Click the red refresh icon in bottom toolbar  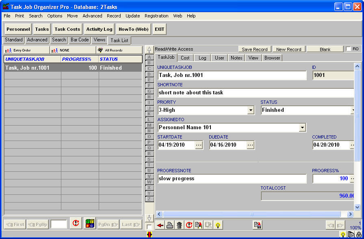tap(189, 225)
